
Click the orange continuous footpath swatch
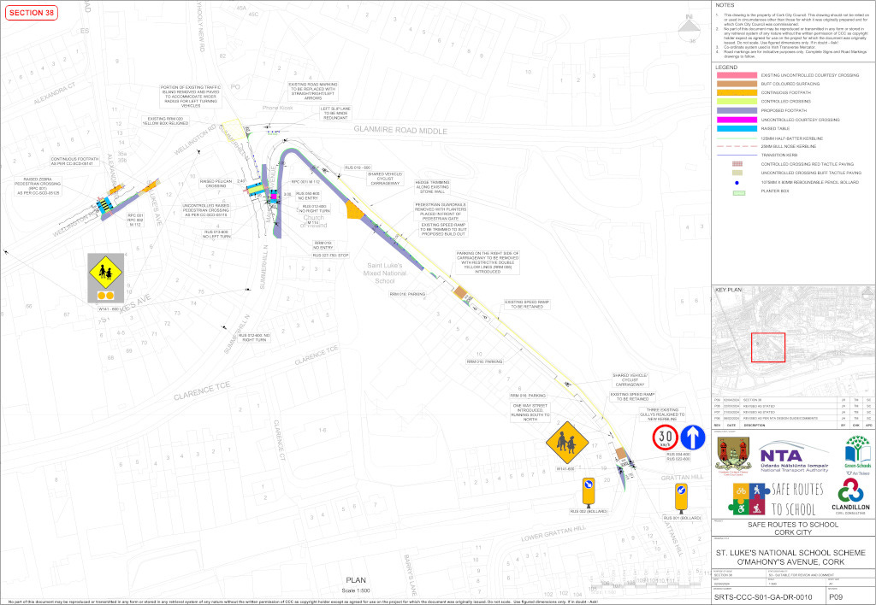point(737,92)
